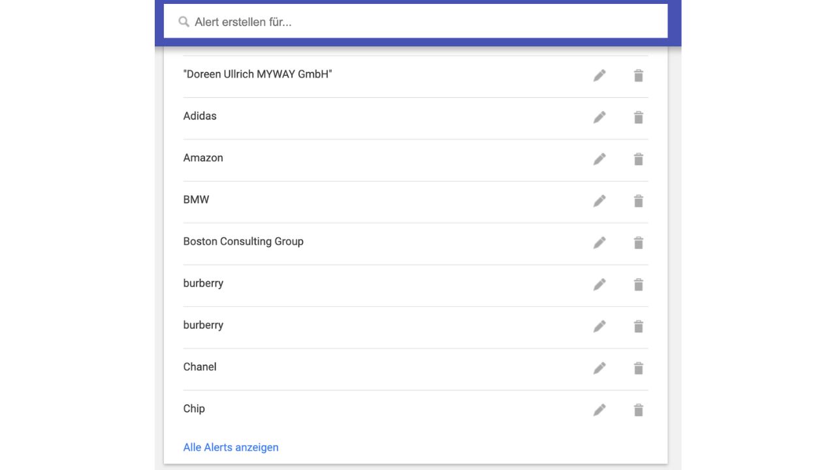Edit the first burberry alert
This screenshot has width=836, height=470.
tap(599, 284)
